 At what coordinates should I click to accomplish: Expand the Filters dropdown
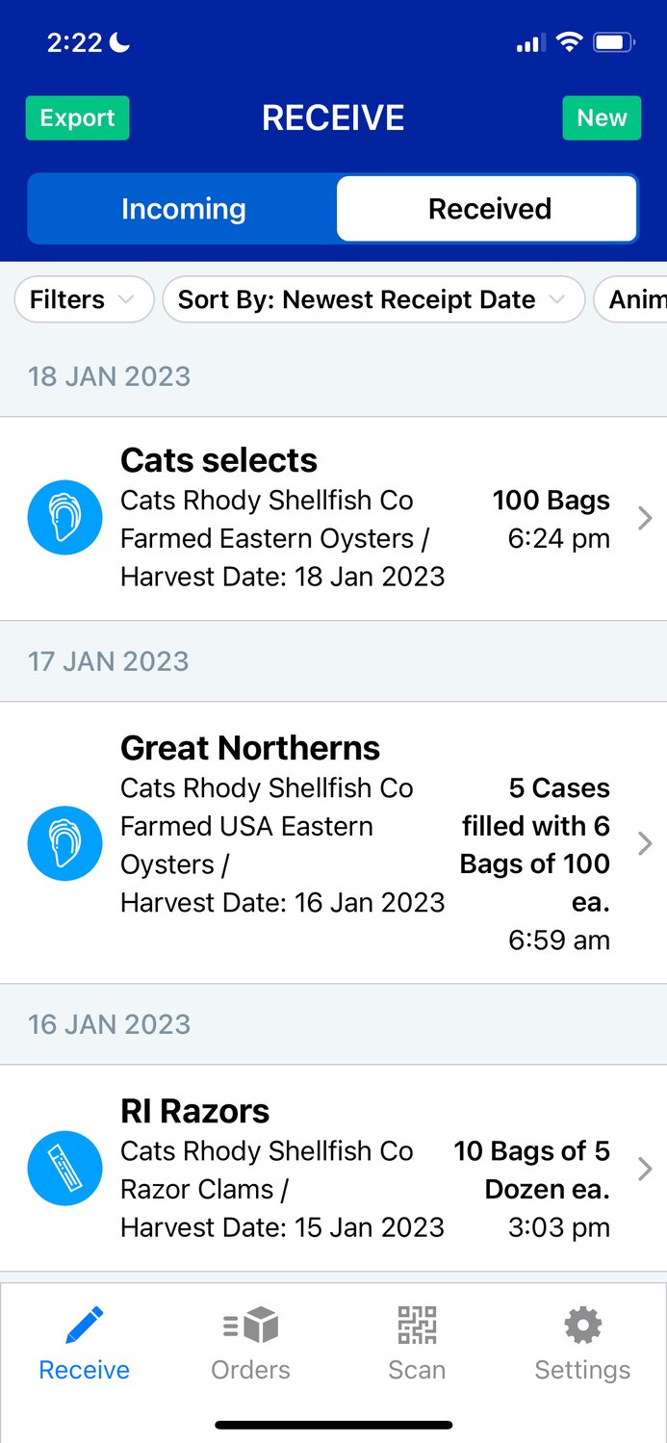[84, 299]
